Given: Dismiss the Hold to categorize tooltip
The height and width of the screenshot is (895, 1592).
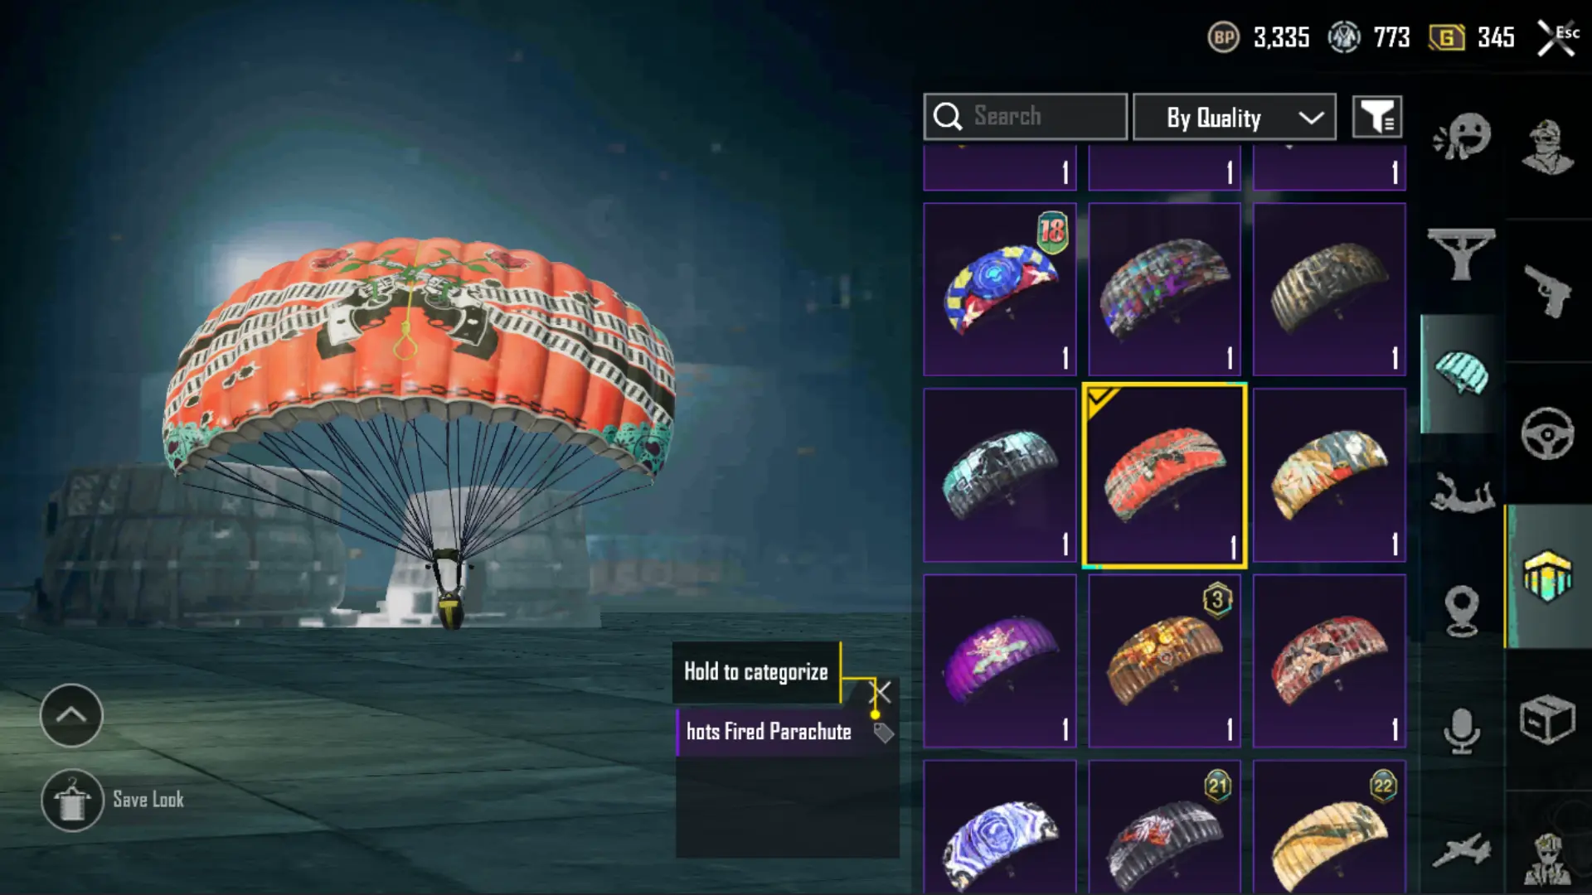Looking at the screenshot, I should 881,691.
